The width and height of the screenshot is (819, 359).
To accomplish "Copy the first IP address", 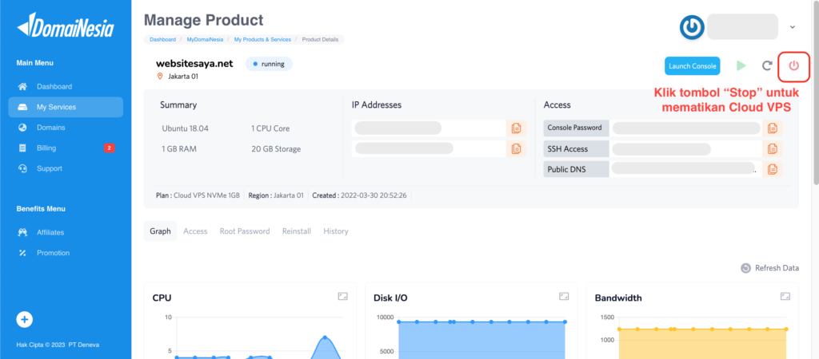I will tap(516, 128).
